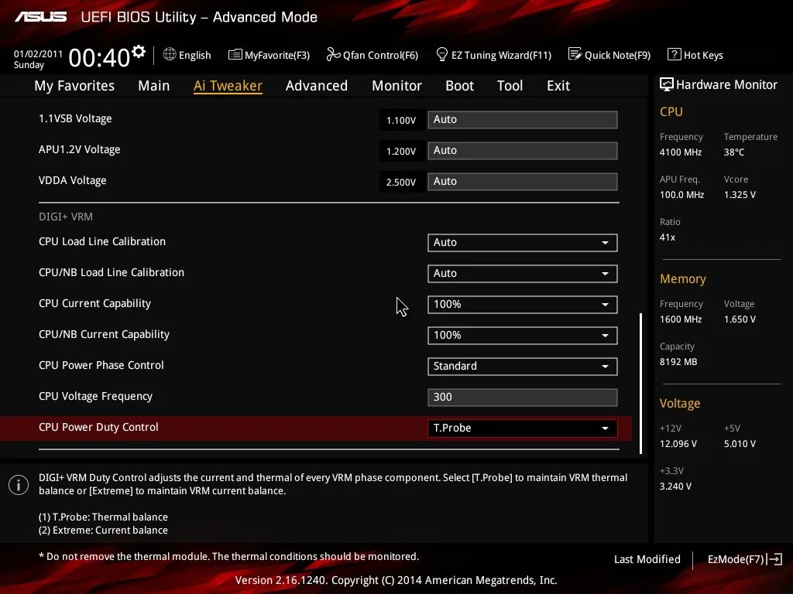Click the 5.010 V reading
Screen dimensions: 793x594
(740, 443)
